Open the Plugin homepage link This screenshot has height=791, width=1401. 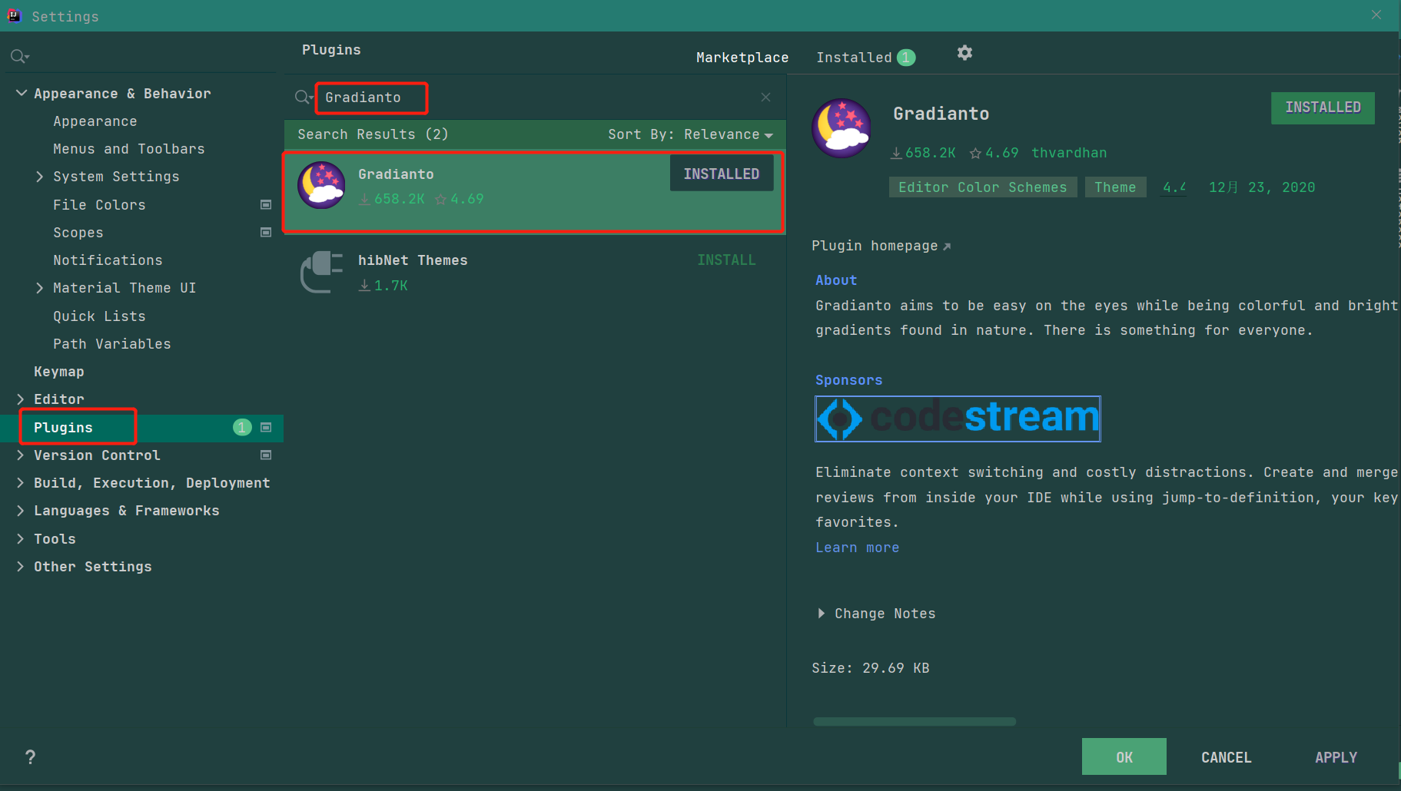click(x=875, y=246)
